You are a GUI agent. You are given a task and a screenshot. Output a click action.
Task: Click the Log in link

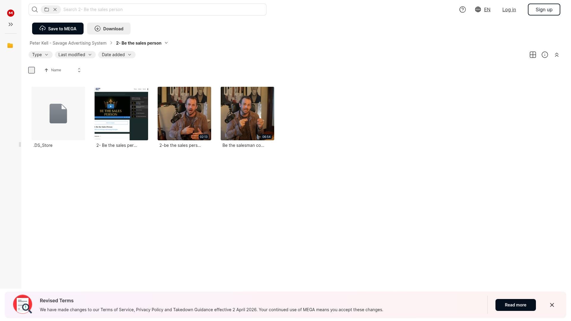(x=509, y=10)
